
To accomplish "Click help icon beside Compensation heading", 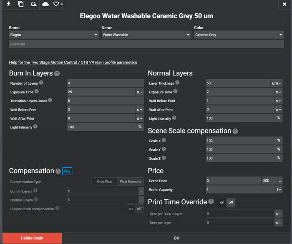I will 58,171.
